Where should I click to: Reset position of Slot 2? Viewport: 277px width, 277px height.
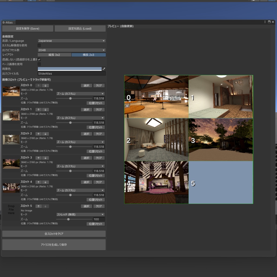pyautogui.click(x=95, y=151)
